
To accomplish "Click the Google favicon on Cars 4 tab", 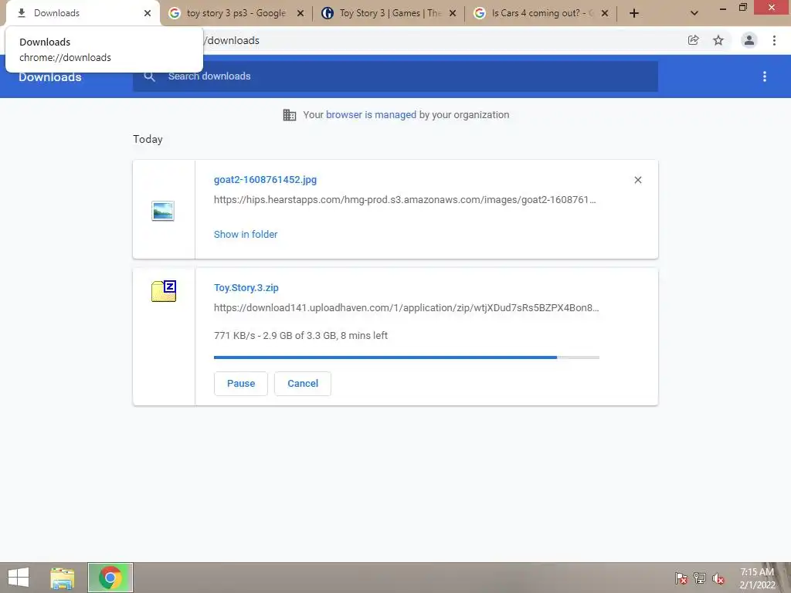I will (480, 13).
